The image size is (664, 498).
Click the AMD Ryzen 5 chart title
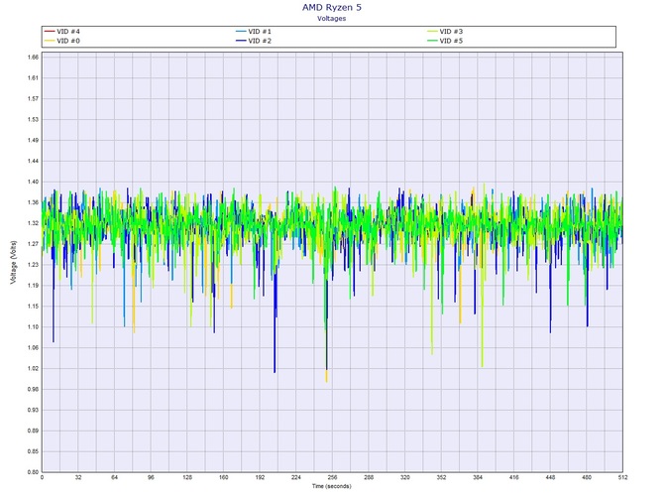pyautogui.click(x=332, y=7)
